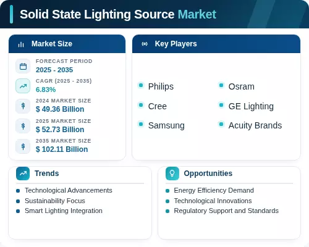Select the Market Size panel header
The height and width of the screenshot is (247, 309).
[67, 44]
